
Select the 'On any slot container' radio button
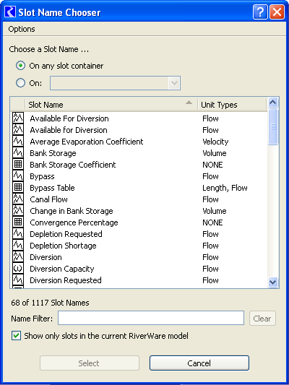click(21, 66)
